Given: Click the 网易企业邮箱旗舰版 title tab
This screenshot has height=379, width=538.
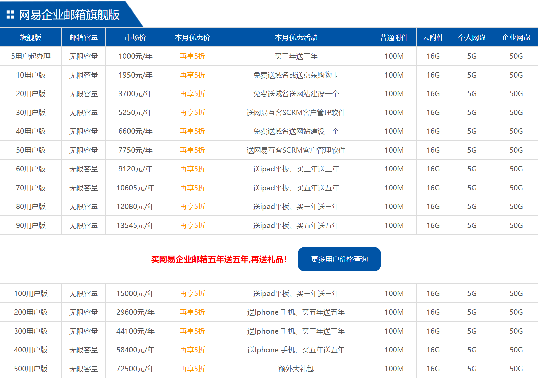Looking at the screenshot, I should point(69,15).
